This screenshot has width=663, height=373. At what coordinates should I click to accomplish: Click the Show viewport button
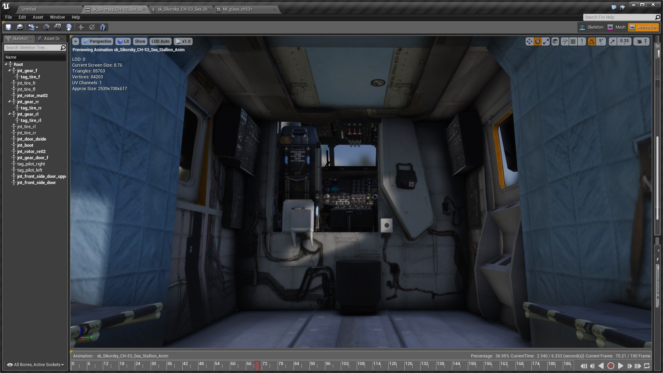pyautogui.click(x=140, y=41)
